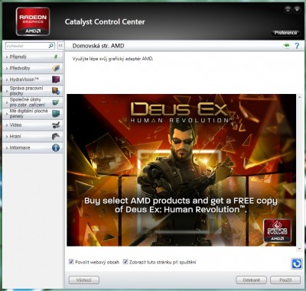
Task: Open the Preference menu
Action: 285,33
